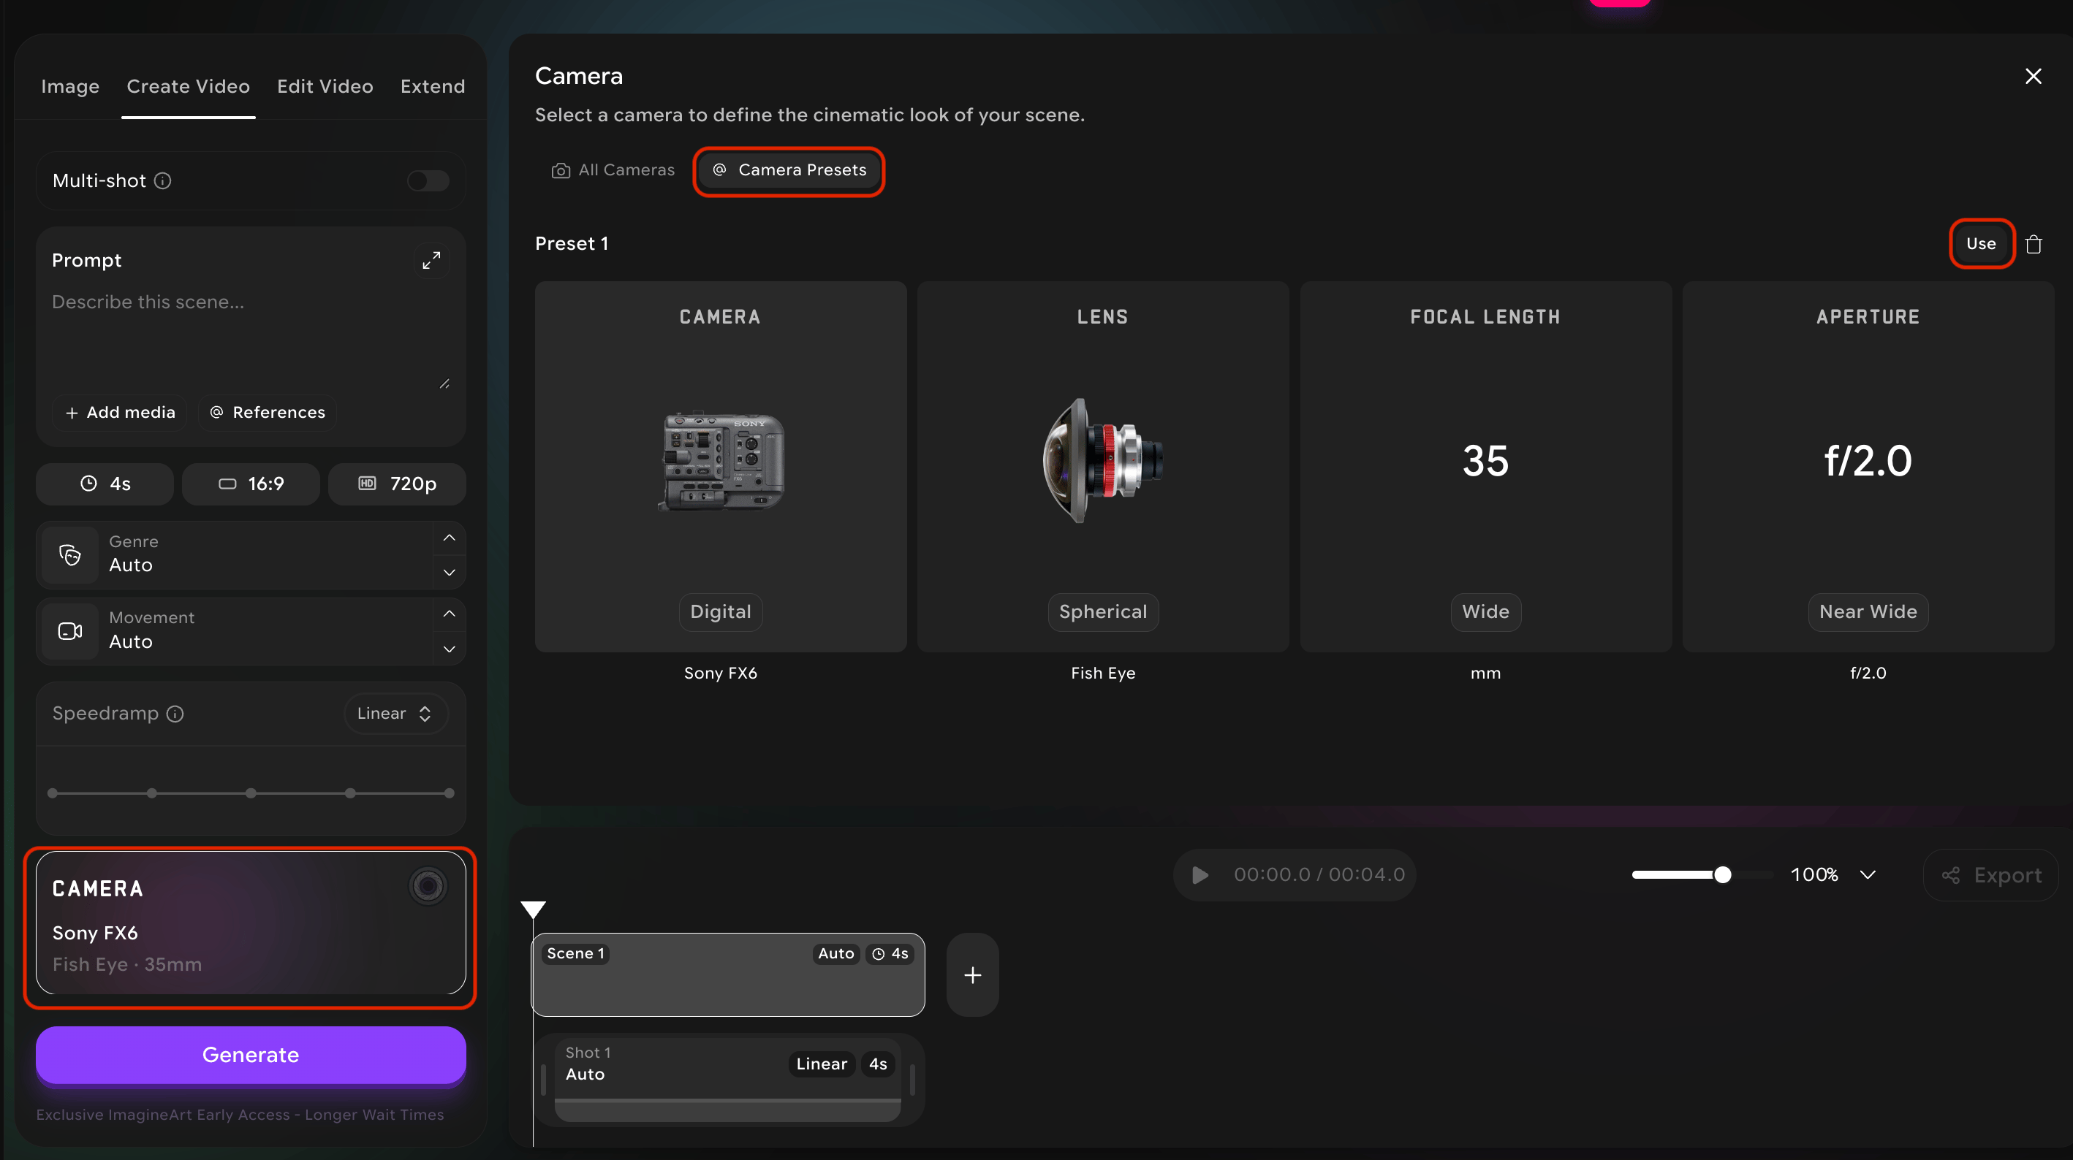Play the timeline preview
The image size is (2073, 1160).
pos(1200,875)
